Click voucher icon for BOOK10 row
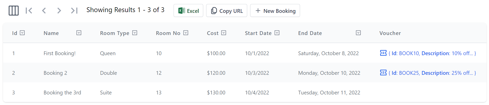This screenshot has height=105, width=489. tap(383, 53)
